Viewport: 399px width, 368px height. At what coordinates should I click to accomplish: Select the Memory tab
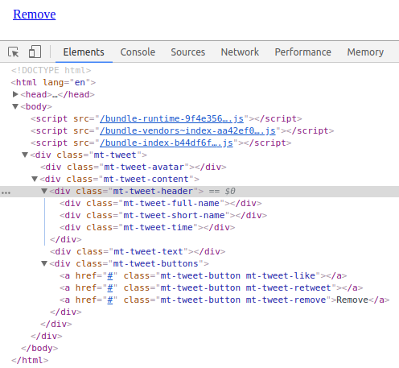coord(365,52)
